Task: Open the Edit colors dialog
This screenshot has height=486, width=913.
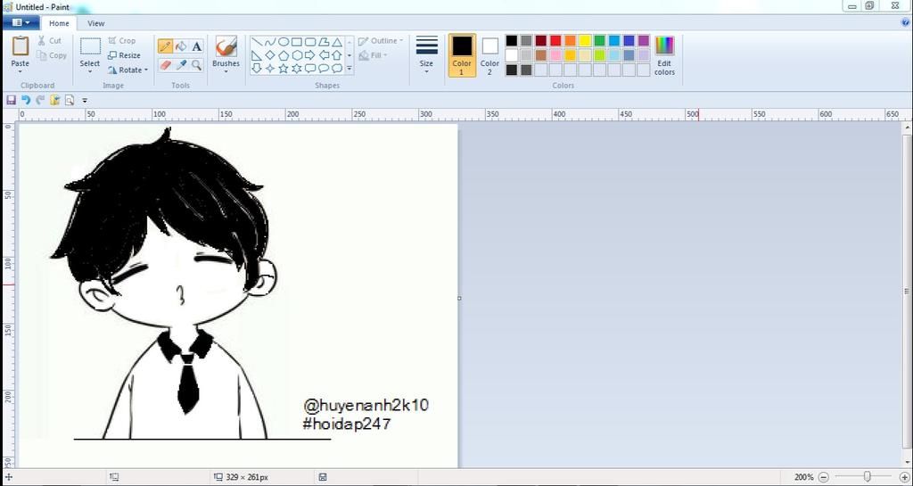Action: 664,55
